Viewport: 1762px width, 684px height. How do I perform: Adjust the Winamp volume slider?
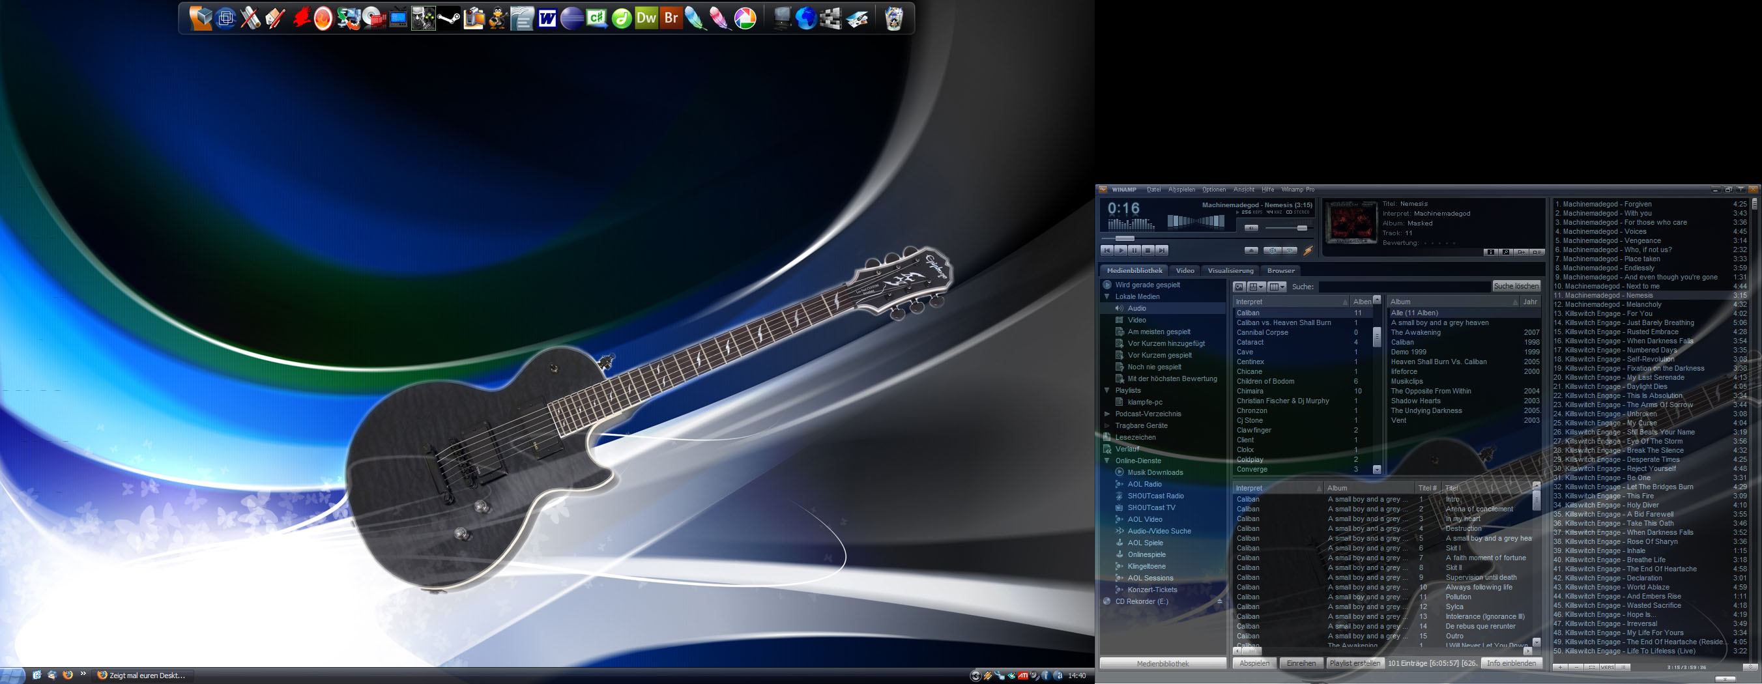1303,229
